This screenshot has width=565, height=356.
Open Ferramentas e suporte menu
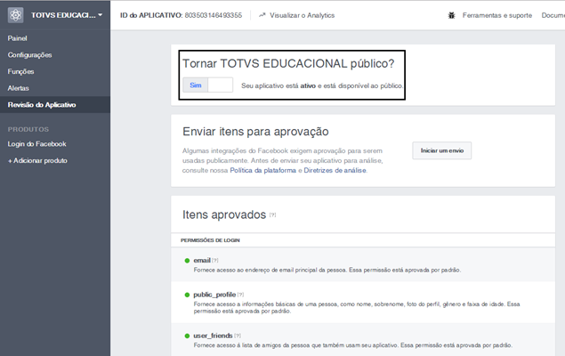click(x=497, y=15)
